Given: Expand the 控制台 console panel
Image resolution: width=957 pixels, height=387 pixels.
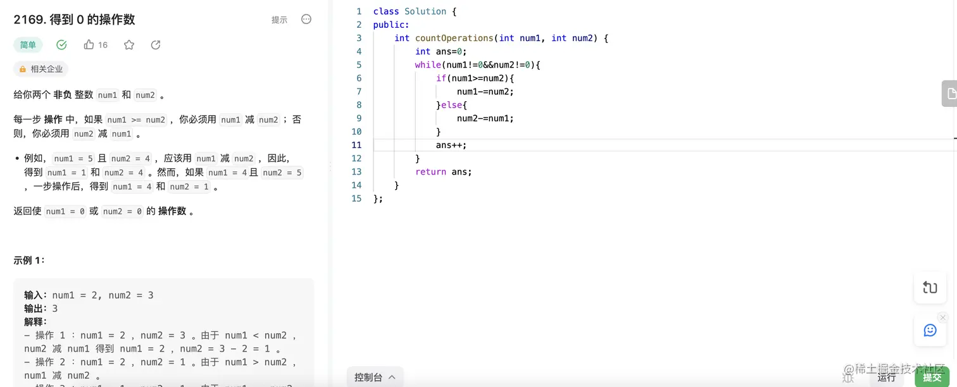Looking at the screenshot, I should pyautogui.click(x=375, y=378).
